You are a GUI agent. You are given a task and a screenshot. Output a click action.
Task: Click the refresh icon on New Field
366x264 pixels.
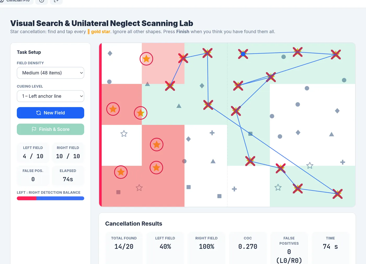tap(39, 113)
